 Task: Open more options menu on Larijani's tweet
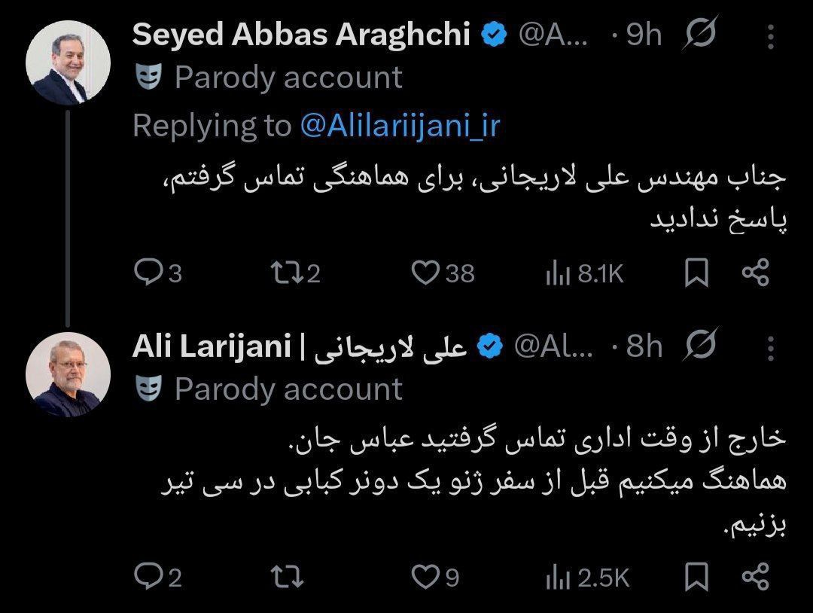point(771,346)
